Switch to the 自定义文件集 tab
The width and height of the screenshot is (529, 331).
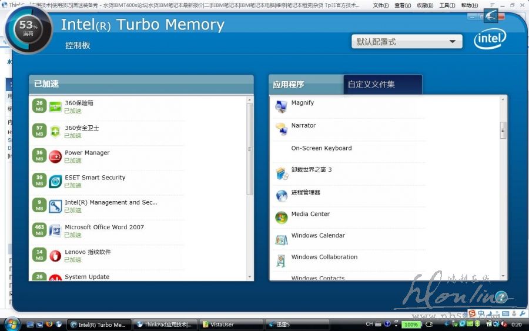(x=382, y=85)
